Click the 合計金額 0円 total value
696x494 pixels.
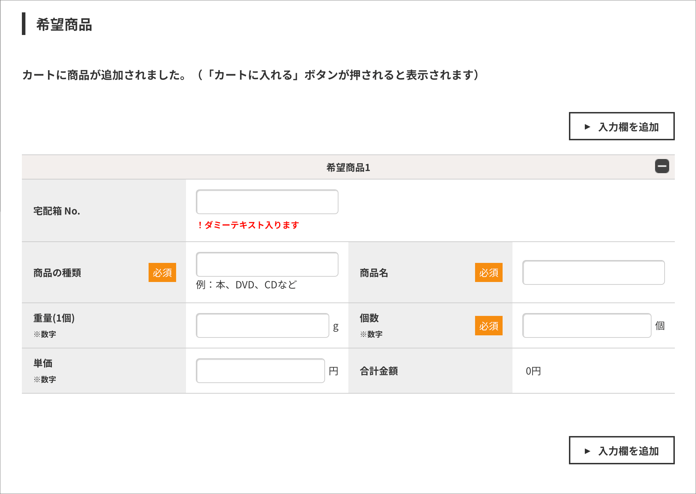pos(533,371)
